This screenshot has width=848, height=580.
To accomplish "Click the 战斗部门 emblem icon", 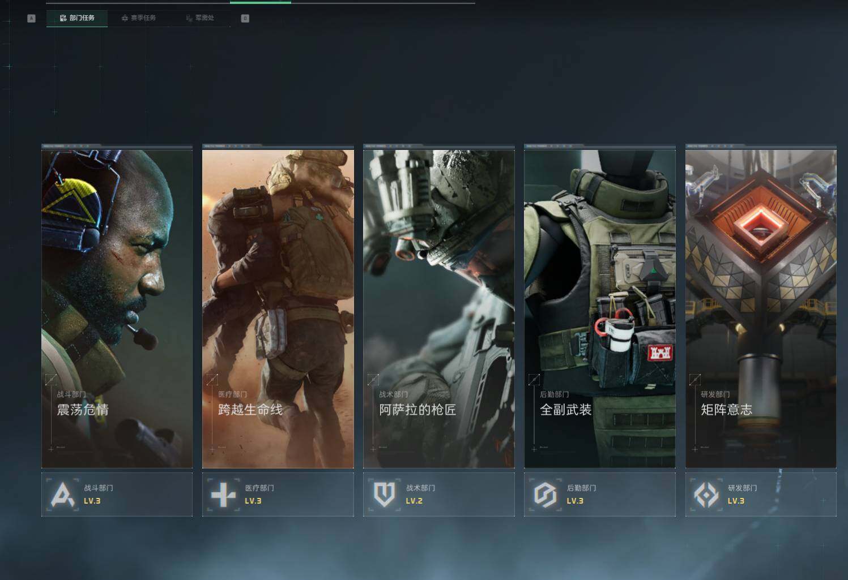I will 62,495.
